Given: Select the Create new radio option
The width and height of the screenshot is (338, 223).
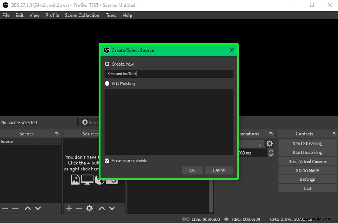Looking at the screenshot, I should tap(107, 64).
